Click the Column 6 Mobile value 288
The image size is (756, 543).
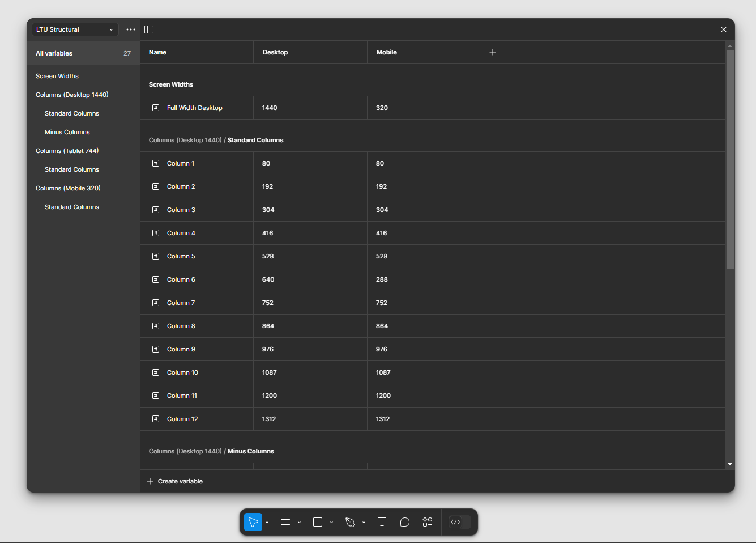pyautogui.click(x=382, y=279)
